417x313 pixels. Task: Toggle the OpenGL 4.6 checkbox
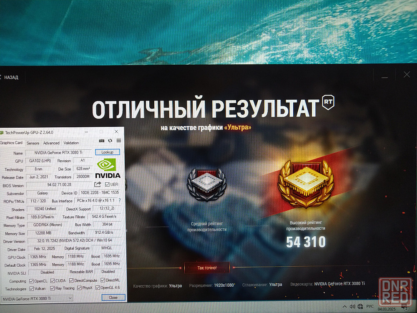(98, 288)
